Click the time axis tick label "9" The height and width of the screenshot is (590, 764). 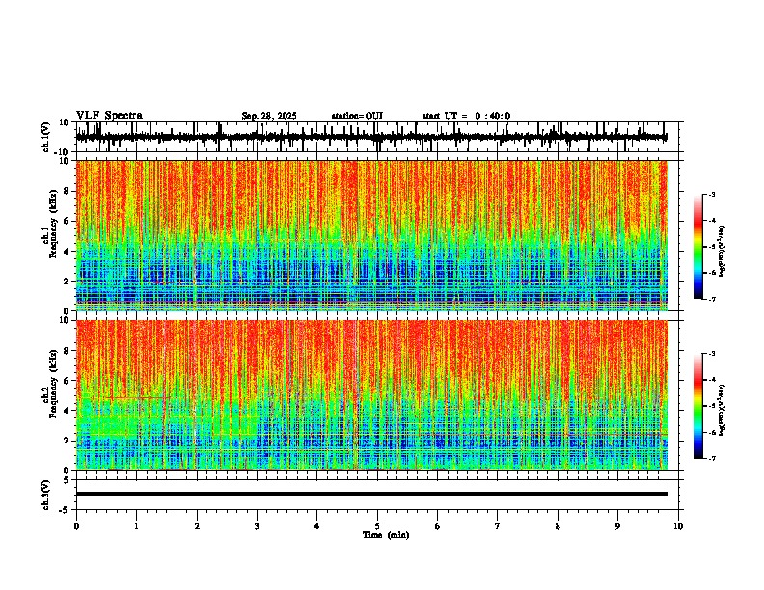coord(617,526)
